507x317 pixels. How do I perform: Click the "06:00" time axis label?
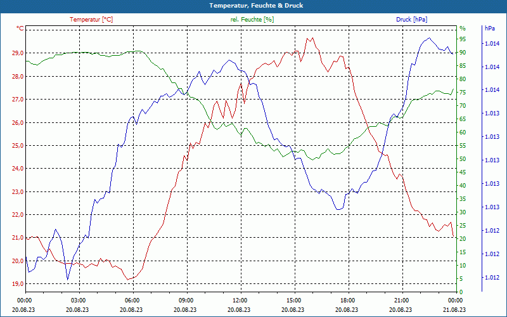coord(133,300)
